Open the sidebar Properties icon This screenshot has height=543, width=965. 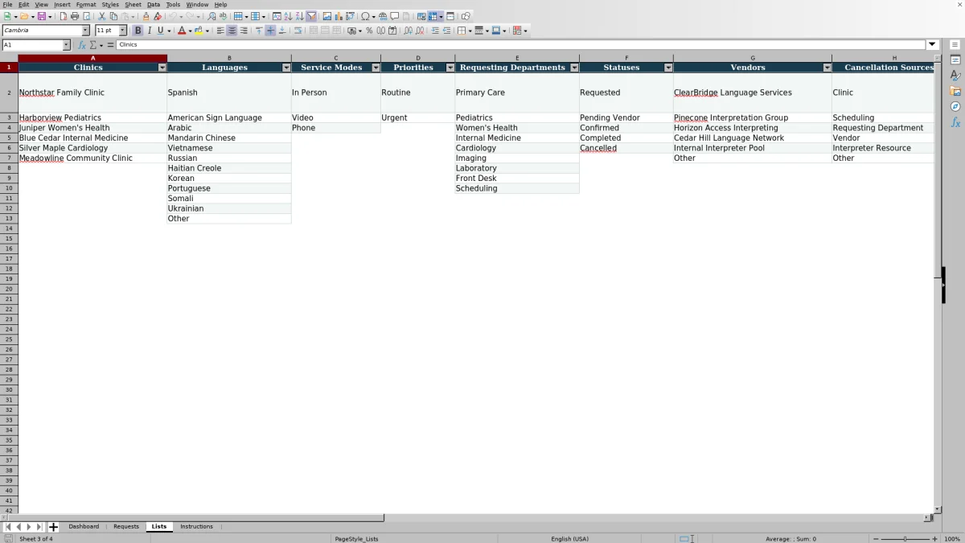coord(955,60)
